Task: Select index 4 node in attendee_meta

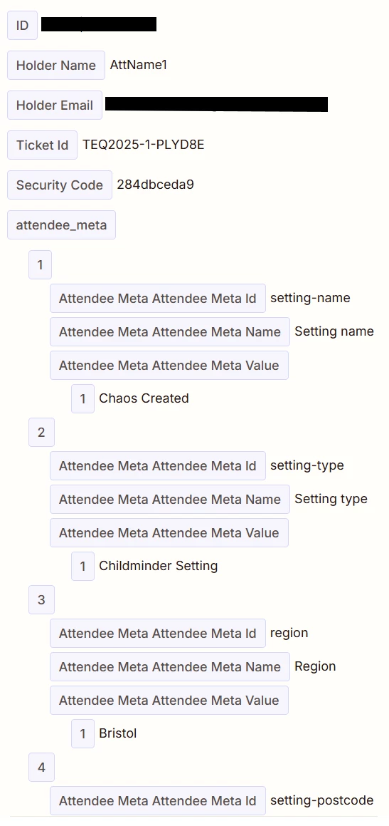Action: (x=41, y=767)
